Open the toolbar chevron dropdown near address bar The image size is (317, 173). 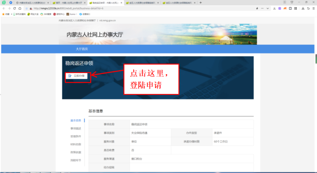268,8
